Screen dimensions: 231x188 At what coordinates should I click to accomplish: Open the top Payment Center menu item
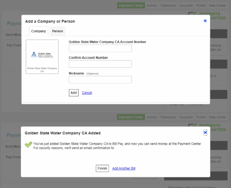click(131, 5)
